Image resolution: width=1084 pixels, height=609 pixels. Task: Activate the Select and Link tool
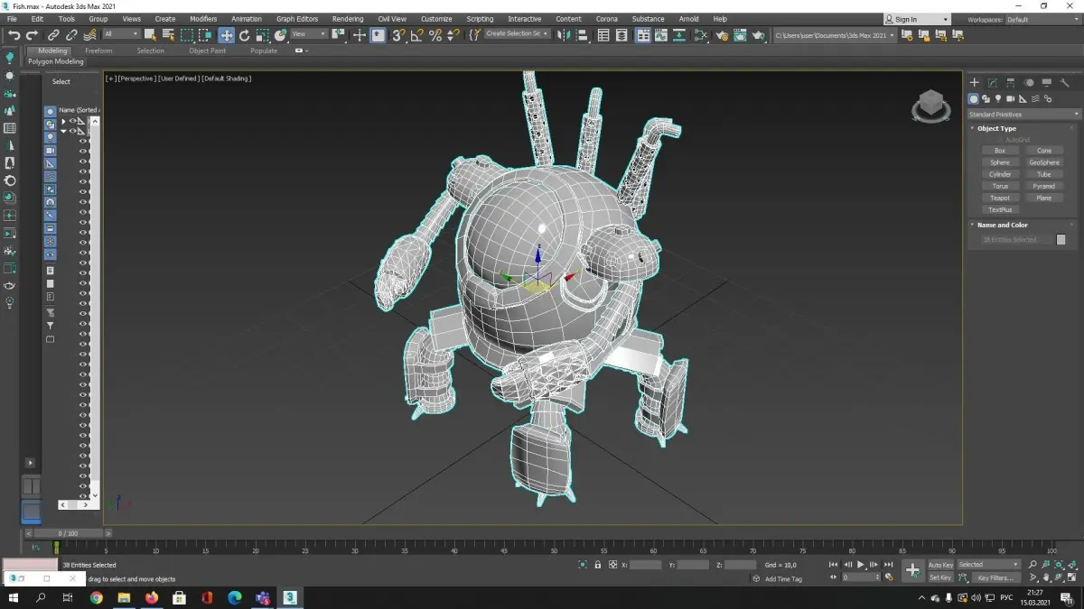(53, 35)
